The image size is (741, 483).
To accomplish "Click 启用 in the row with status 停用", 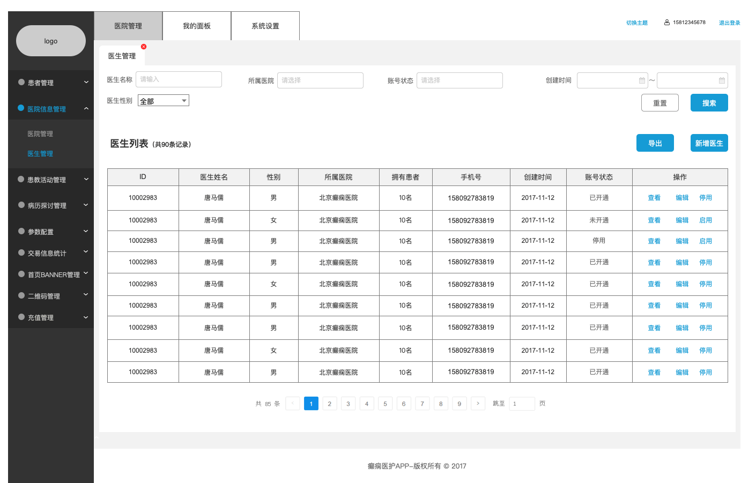I will coord(706,241).
